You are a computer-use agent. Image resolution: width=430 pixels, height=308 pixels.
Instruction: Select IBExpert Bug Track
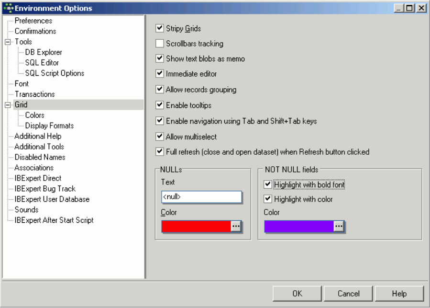click(45, 188)
